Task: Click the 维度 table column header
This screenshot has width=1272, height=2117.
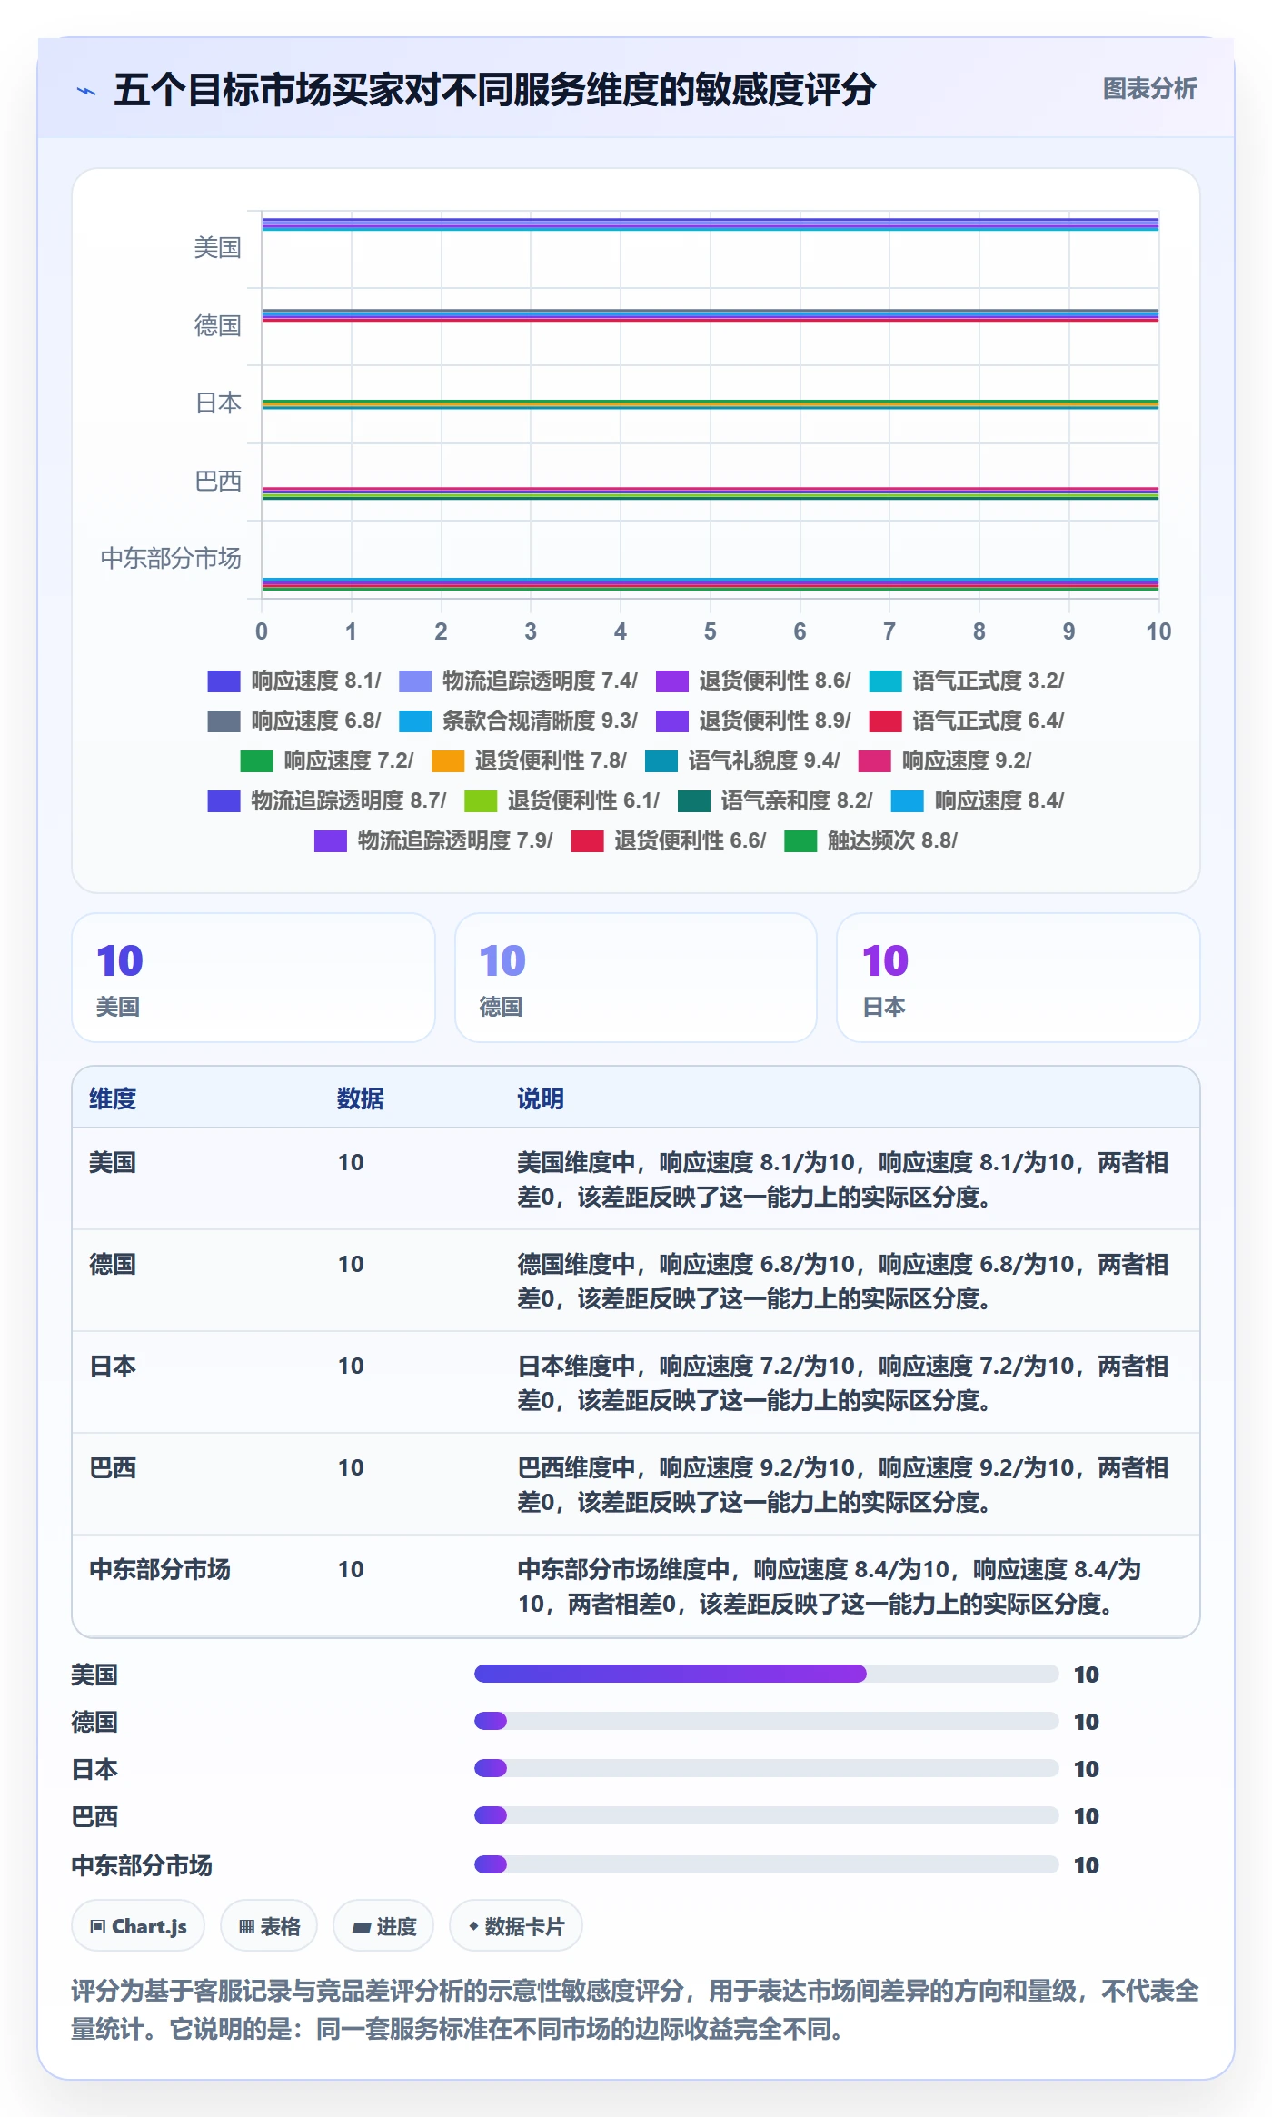Action: tap(113, 1099)
